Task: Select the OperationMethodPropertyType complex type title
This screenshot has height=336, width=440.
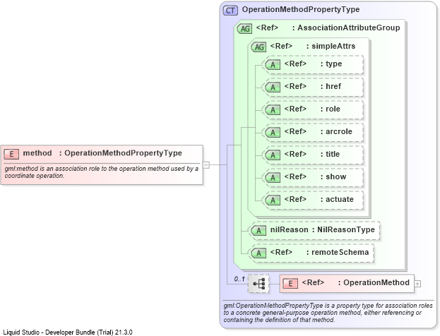Action: pyautogui.click(x=301, y=10)
